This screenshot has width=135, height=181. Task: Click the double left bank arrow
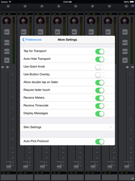pyautogui.click(x=7, y=67)
